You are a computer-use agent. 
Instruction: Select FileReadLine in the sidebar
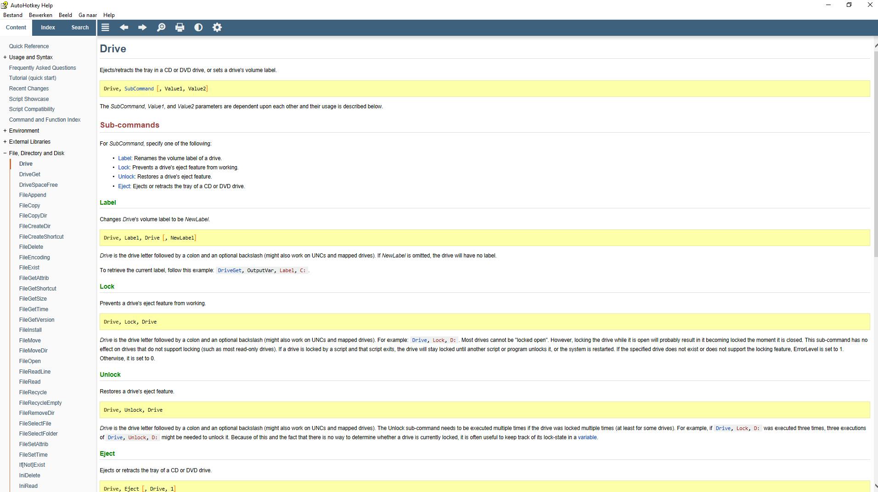35,372
